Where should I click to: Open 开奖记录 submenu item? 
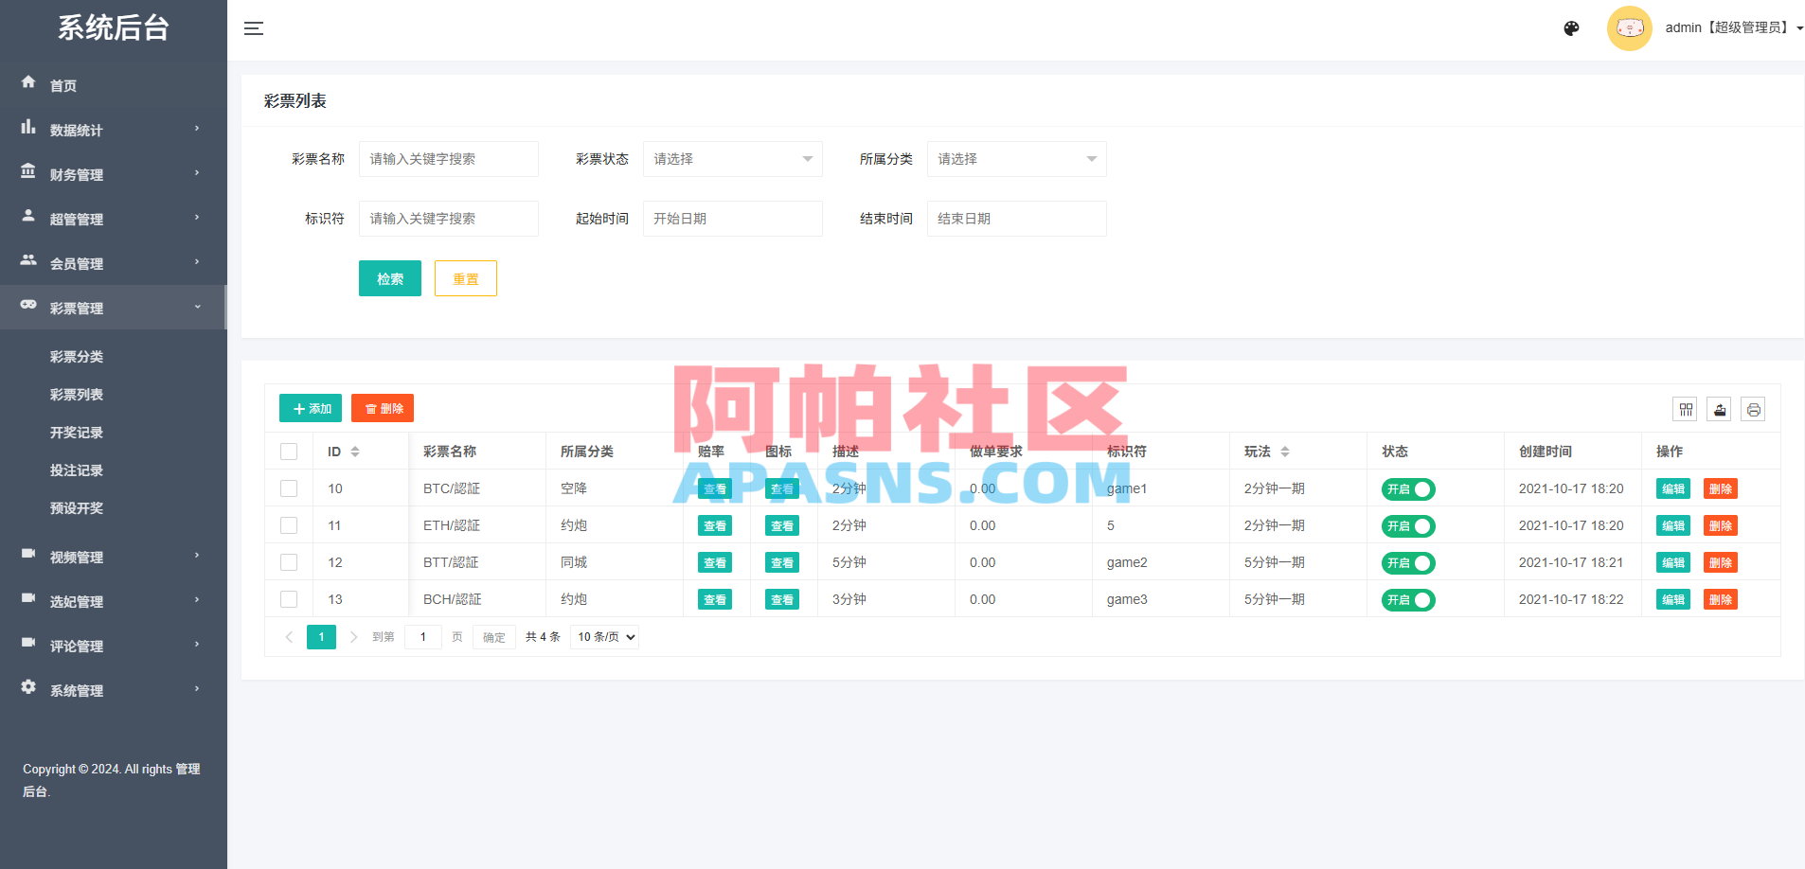77,433
